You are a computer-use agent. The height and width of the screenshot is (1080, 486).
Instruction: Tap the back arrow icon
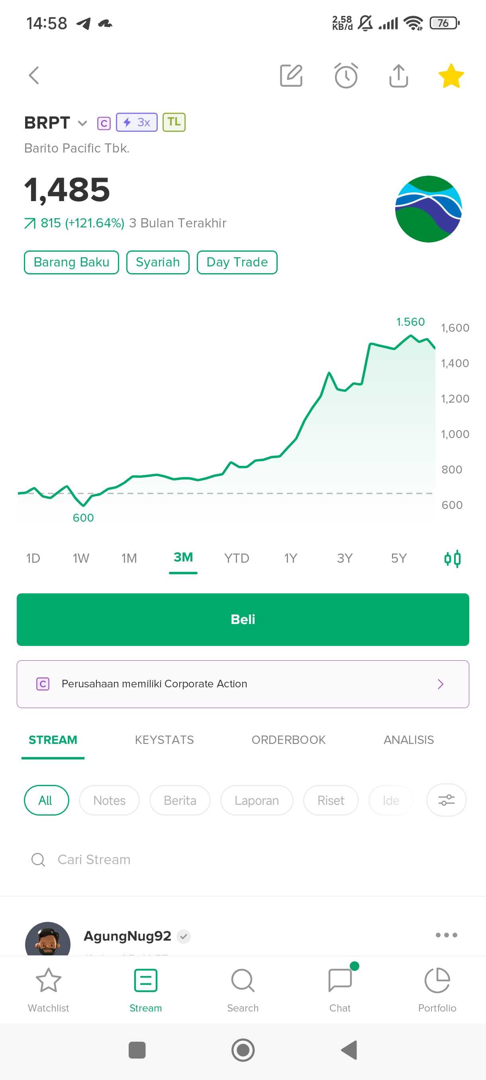click(x=34, y=76)
